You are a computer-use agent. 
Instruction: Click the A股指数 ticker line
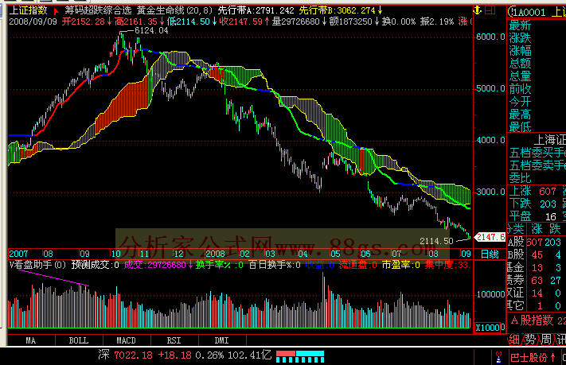tap(537, 320)
